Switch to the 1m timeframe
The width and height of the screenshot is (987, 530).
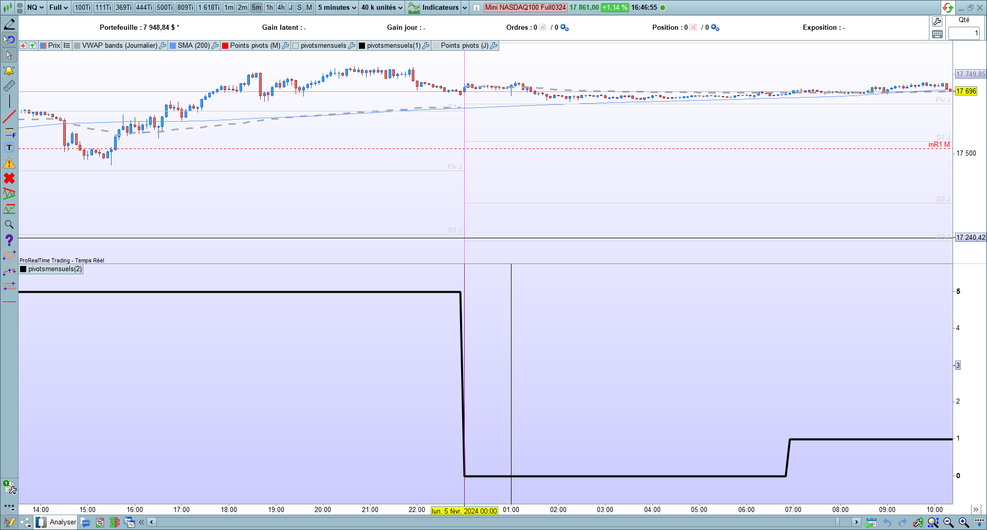coord(229,8)
